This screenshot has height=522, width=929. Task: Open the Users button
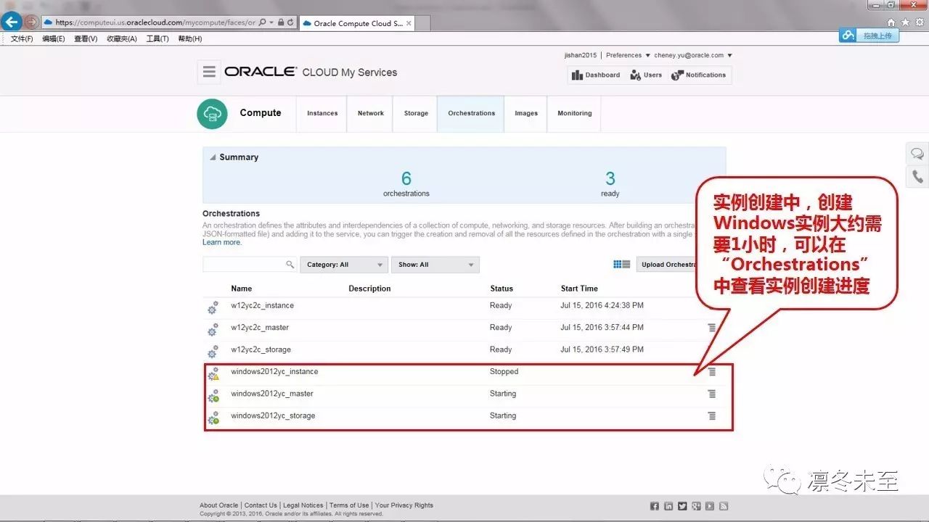click(x=646, y=75)
